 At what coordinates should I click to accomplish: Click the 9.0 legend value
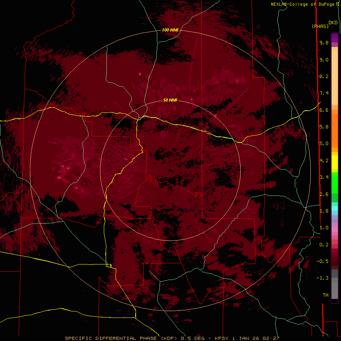click(324, 59)
